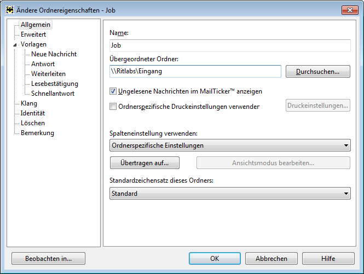
Task: Open Neue Nachricht template page
Action: pos(54,54)
